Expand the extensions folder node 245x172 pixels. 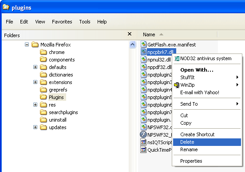point(36,82)
